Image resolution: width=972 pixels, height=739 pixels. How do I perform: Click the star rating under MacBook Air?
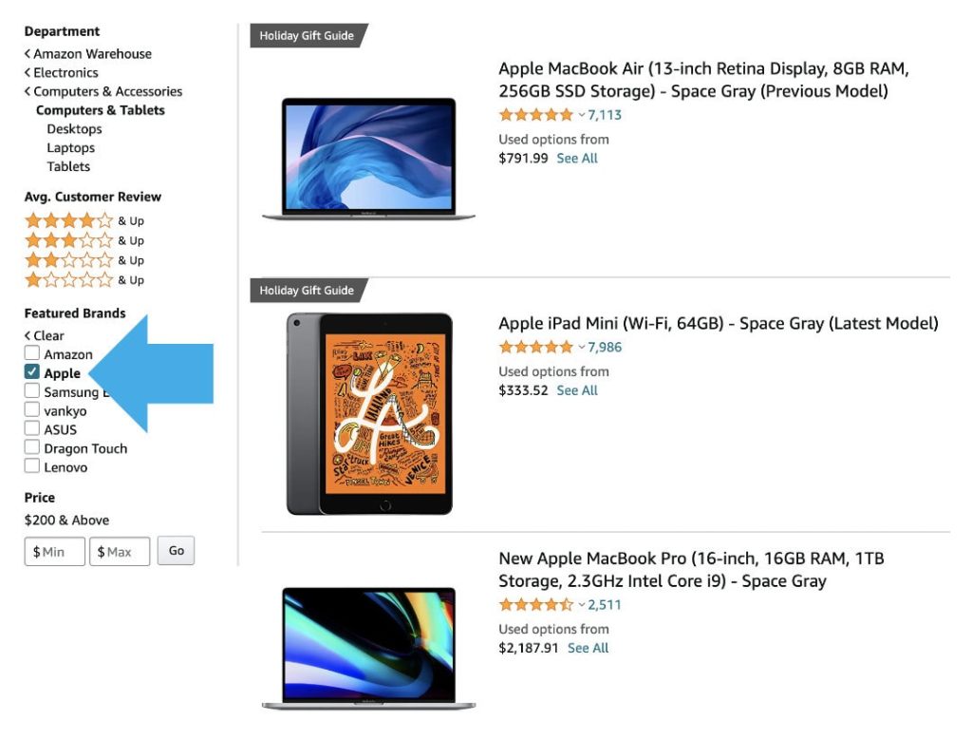pos(535,114)
